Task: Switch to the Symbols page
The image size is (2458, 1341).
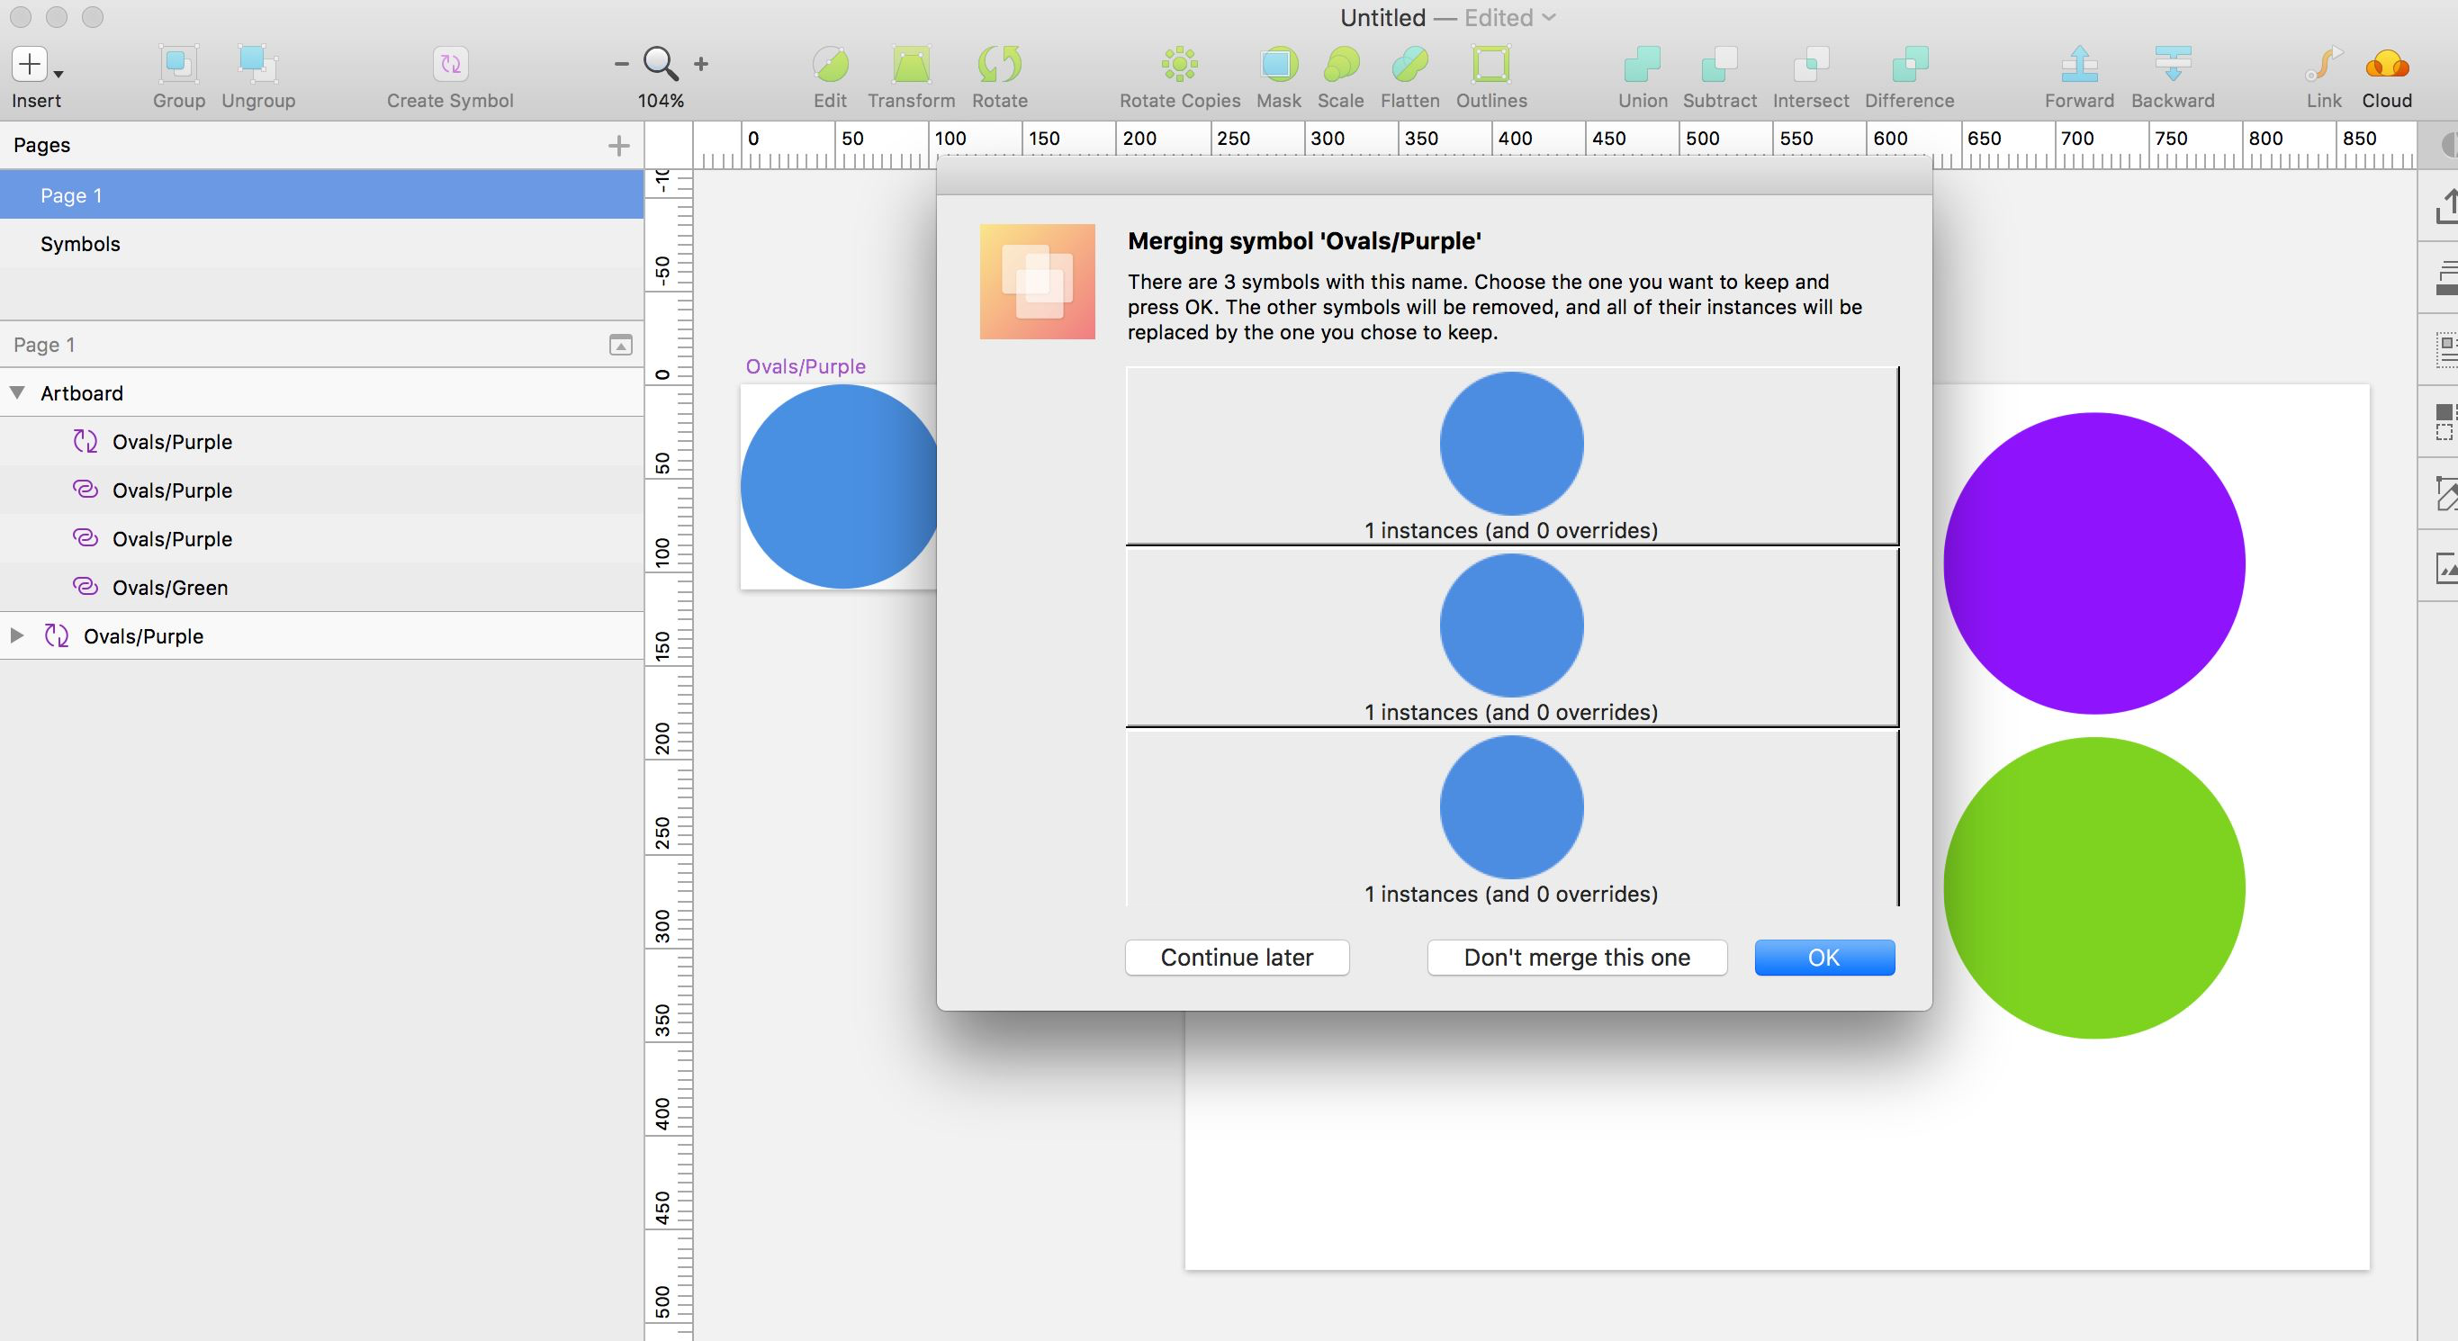Action: point(80,243)
